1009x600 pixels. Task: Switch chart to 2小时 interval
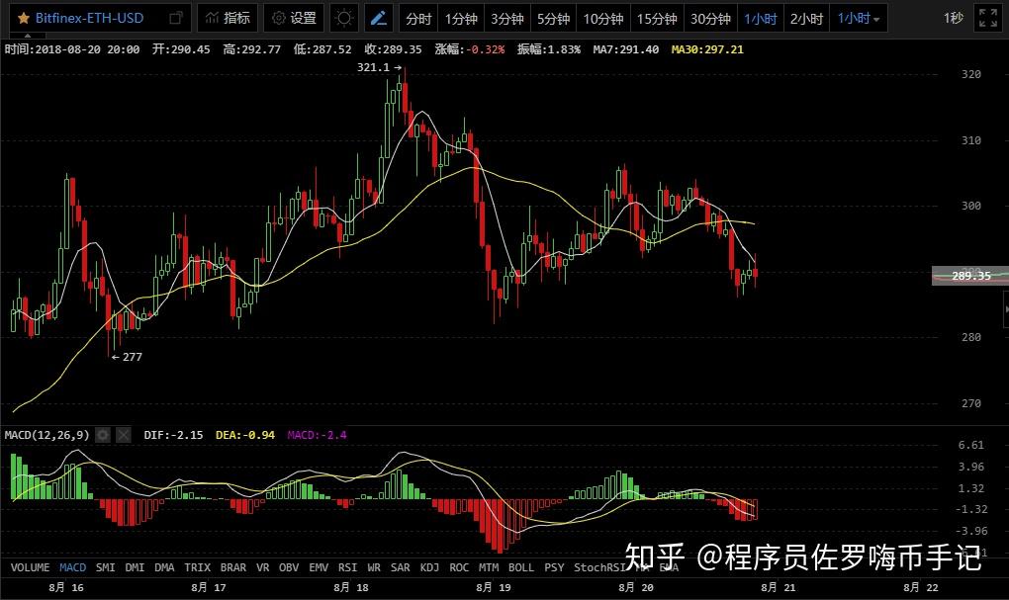click(x=806, y=19)
